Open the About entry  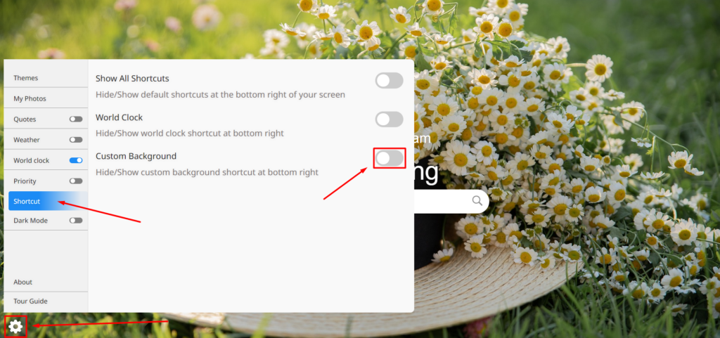[46, 282]
